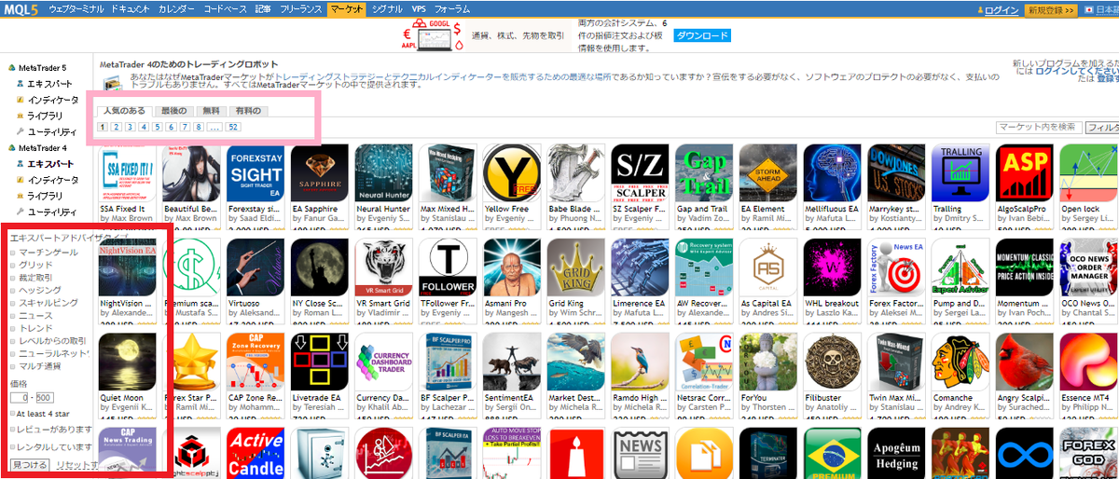Open the Active Candle product icon
Screen dimensions: 1119x479
pyautogui.click(x=256, y=454)
